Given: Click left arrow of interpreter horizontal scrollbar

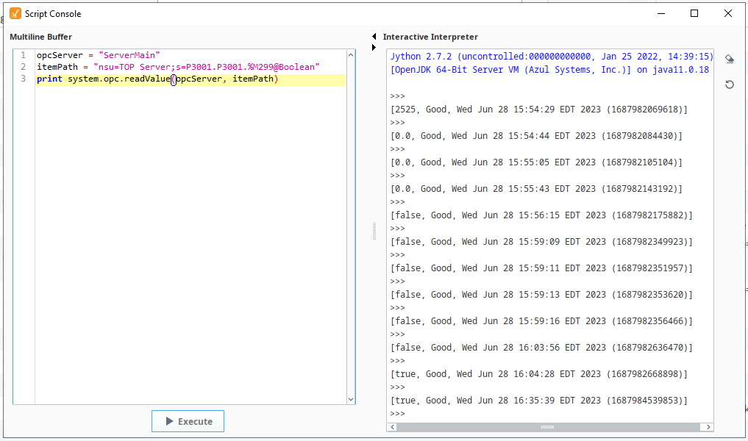Looking at the screenshot, I should point(392,427).
